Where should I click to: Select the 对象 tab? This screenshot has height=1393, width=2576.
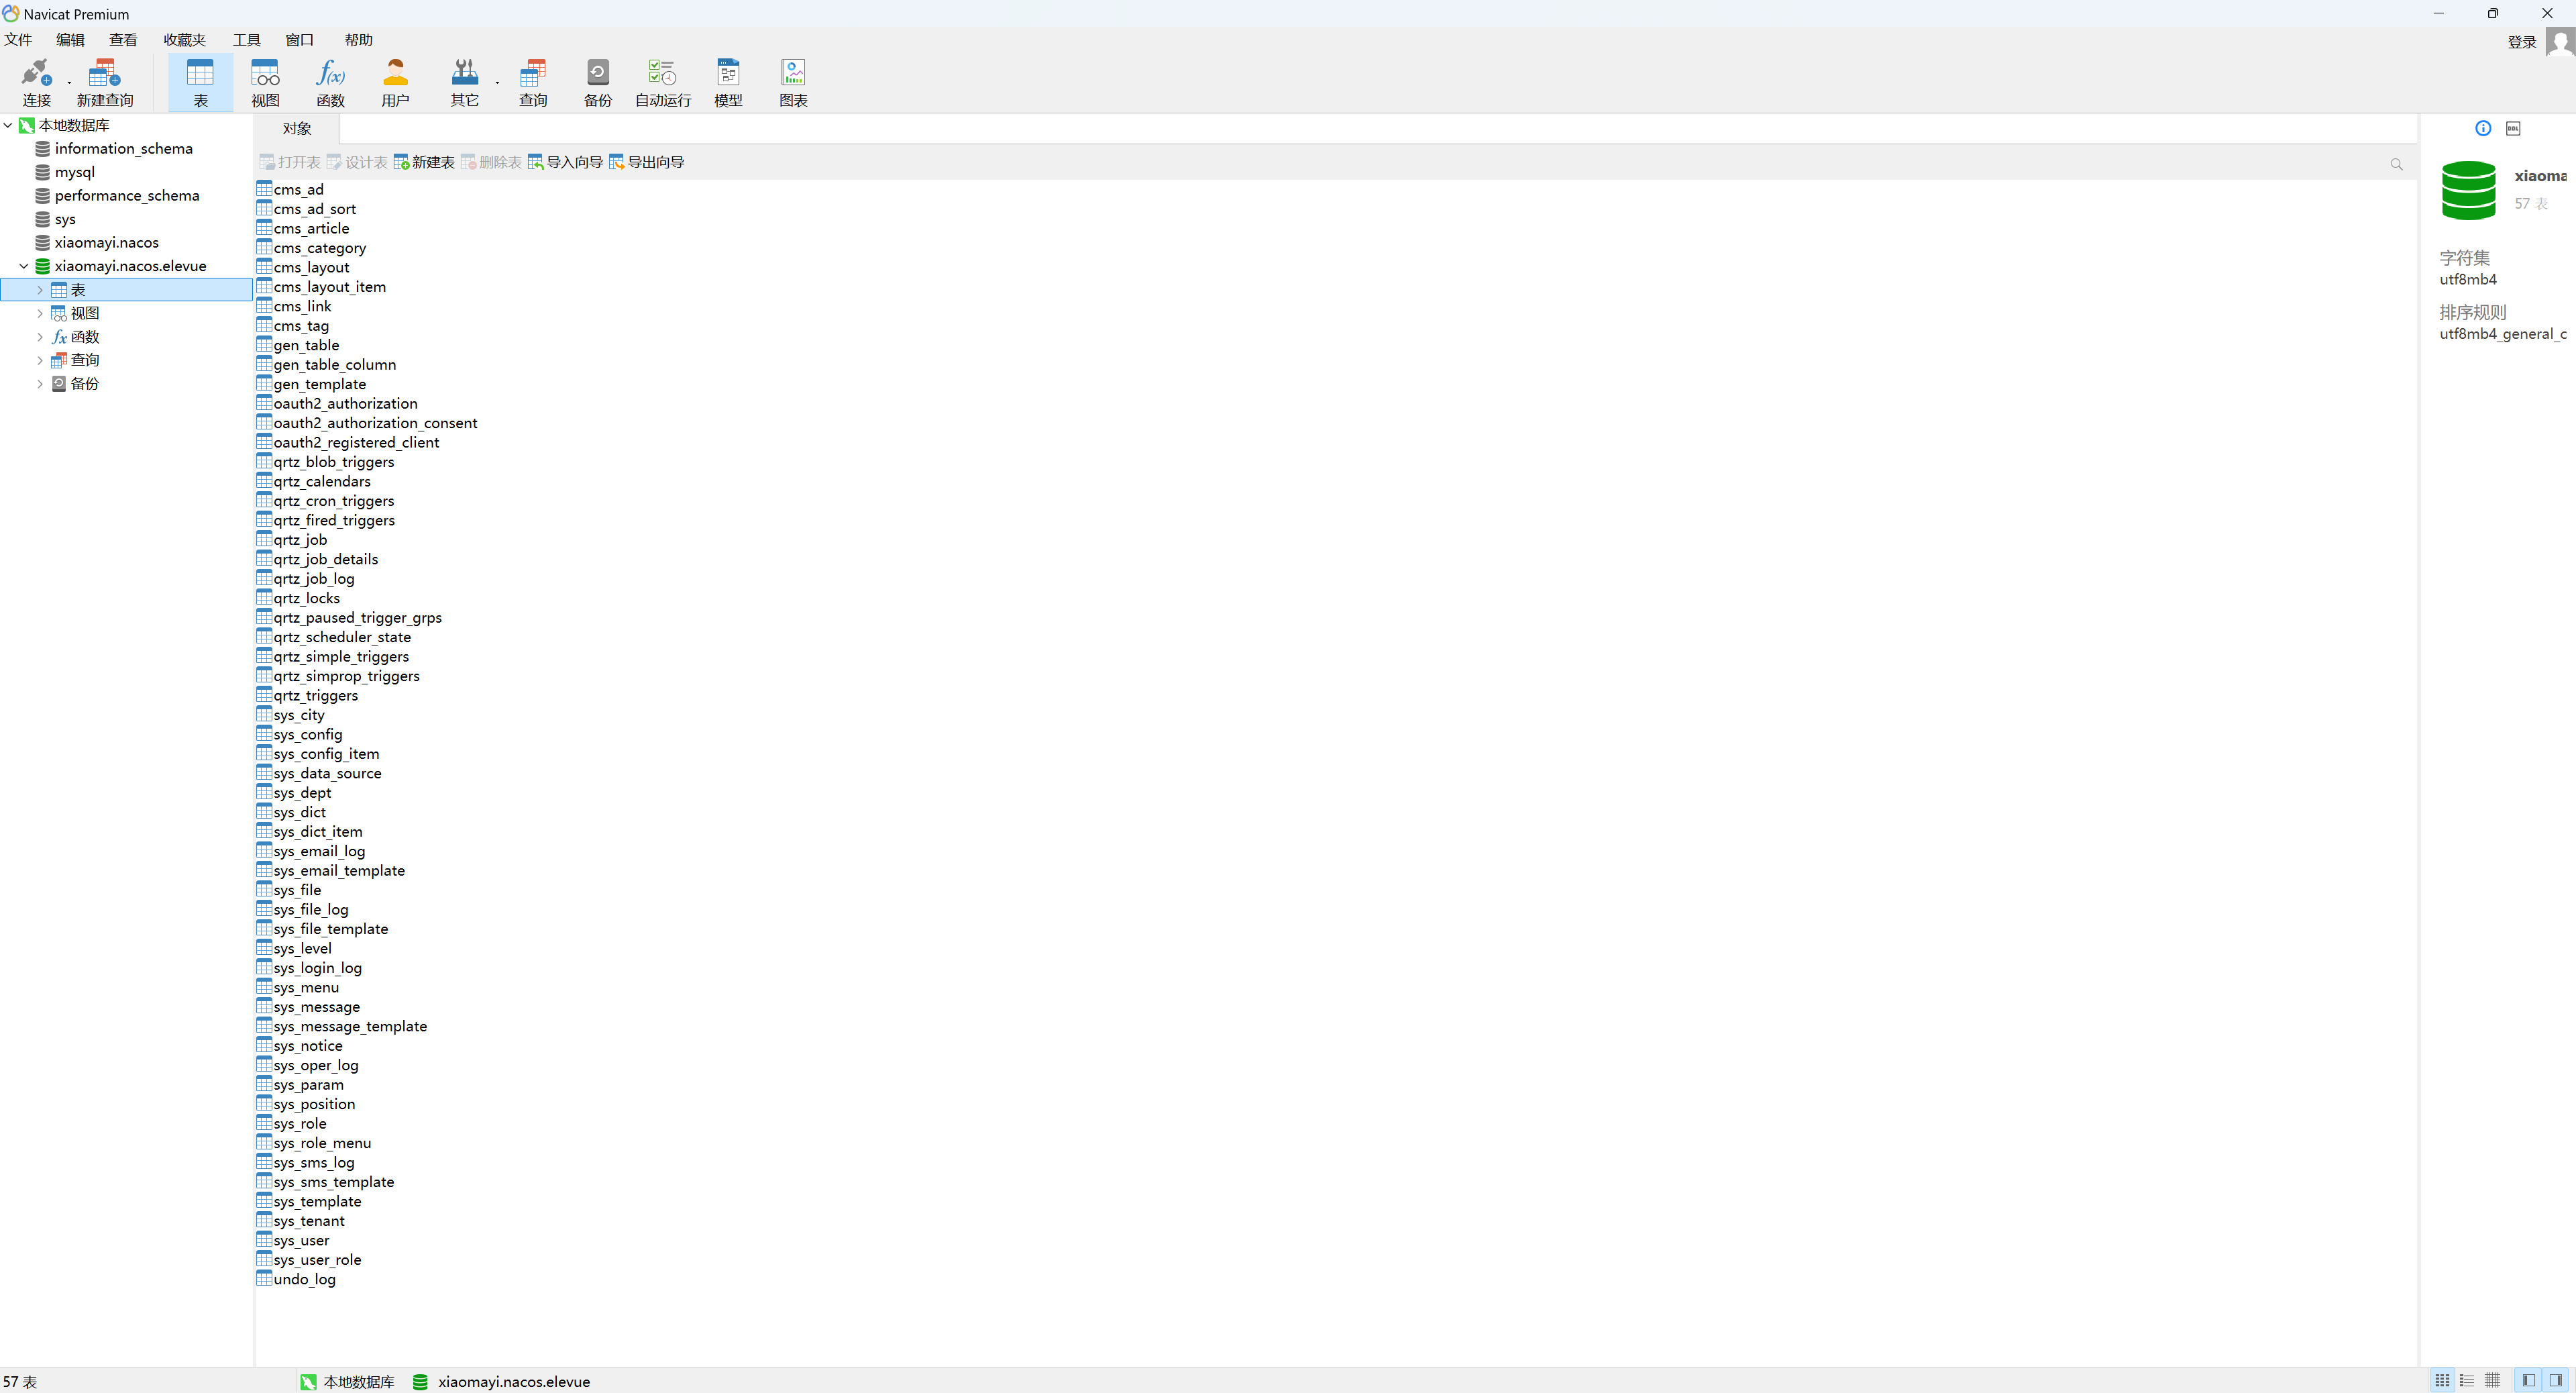pyautogui.click(x=297, y=129)
